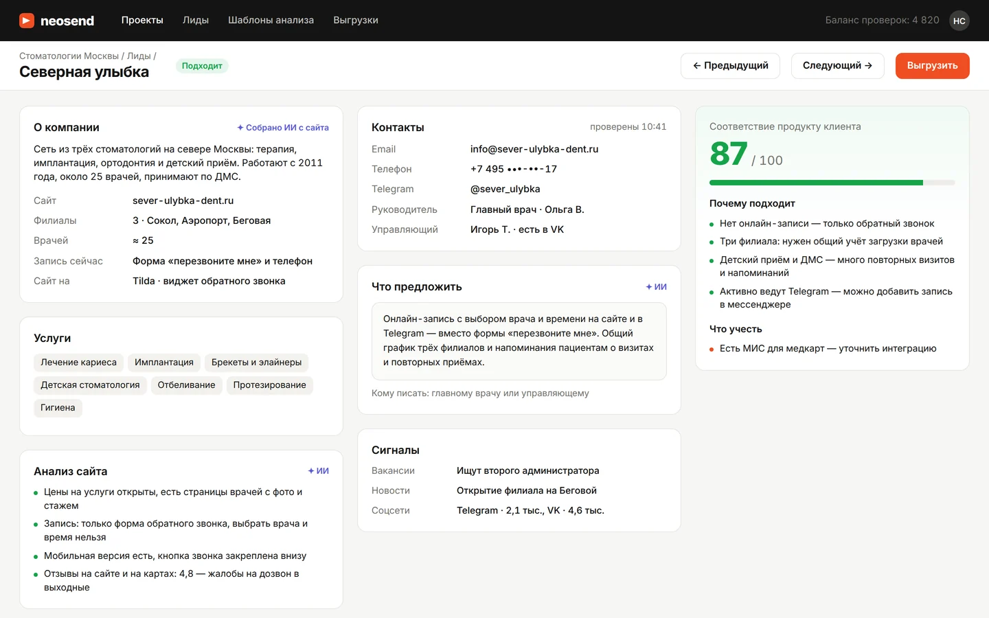Click the orange Выгрузить button
Viewport: 989px width, 618px height.
coord(933,66)
